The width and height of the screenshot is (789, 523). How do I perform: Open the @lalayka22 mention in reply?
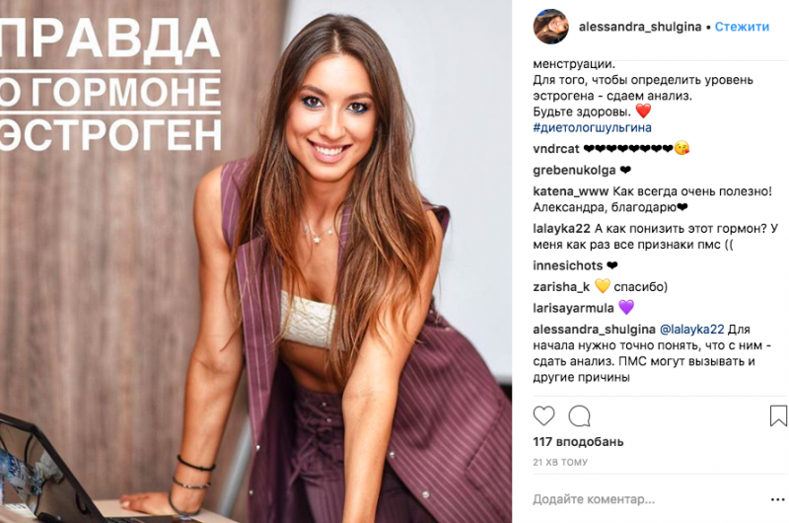[x=691, y=330]
